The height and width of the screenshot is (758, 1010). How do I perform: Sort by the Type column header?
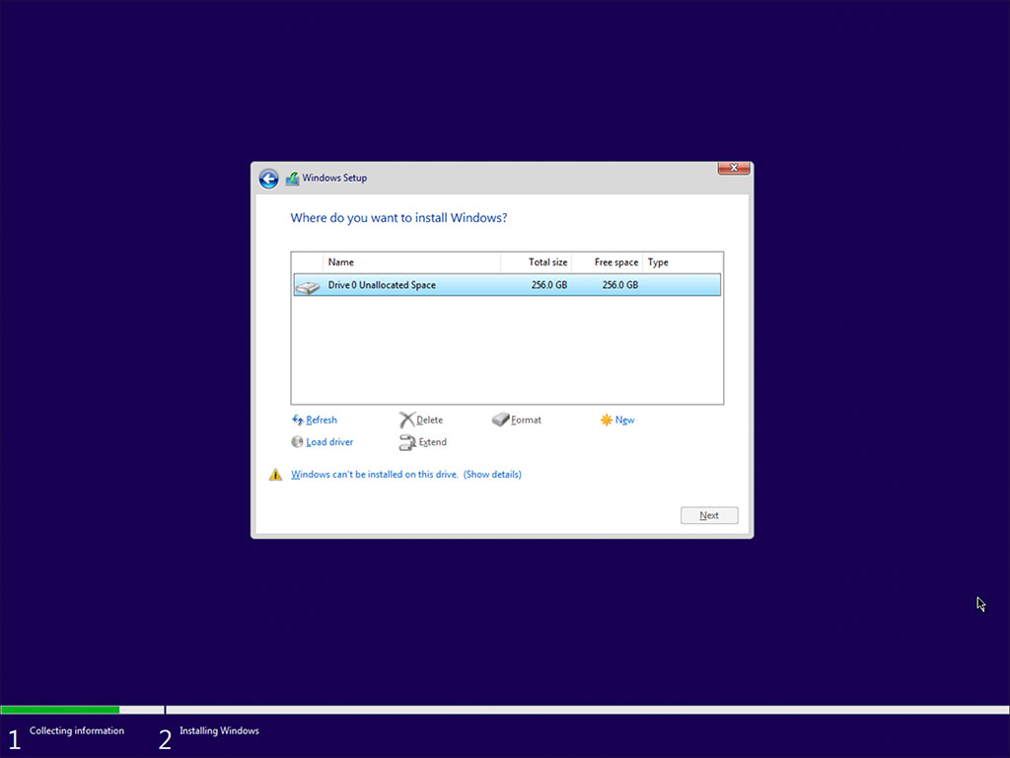[683, 263]
